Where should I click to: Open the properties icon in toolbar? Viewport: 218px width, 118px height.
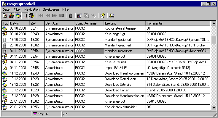(80, 16)
